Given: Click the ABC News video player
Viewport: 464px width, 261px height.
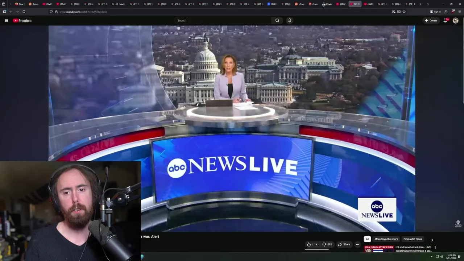Looking at the screenshot, I should tap(232, 128).
